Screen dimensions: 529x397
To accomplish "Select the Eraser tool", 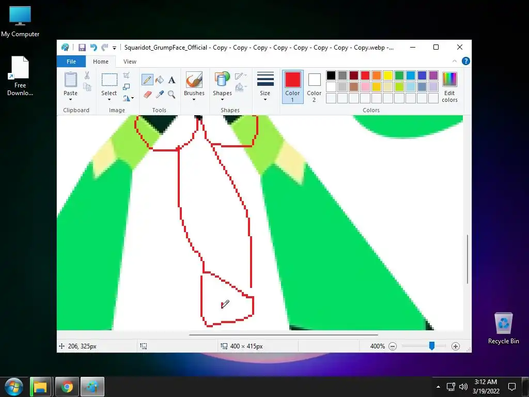I will tap(147, 94).
